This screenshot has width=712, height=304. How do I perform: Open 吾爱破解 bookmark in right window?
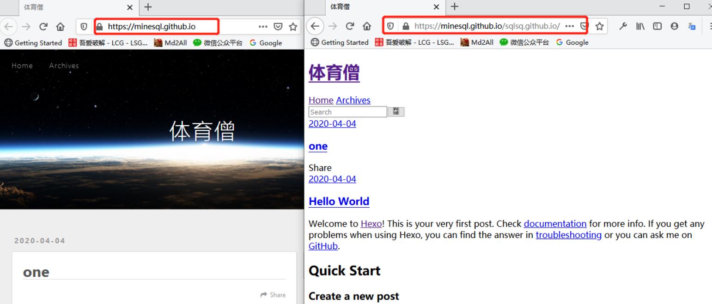[x=414, y=42]
